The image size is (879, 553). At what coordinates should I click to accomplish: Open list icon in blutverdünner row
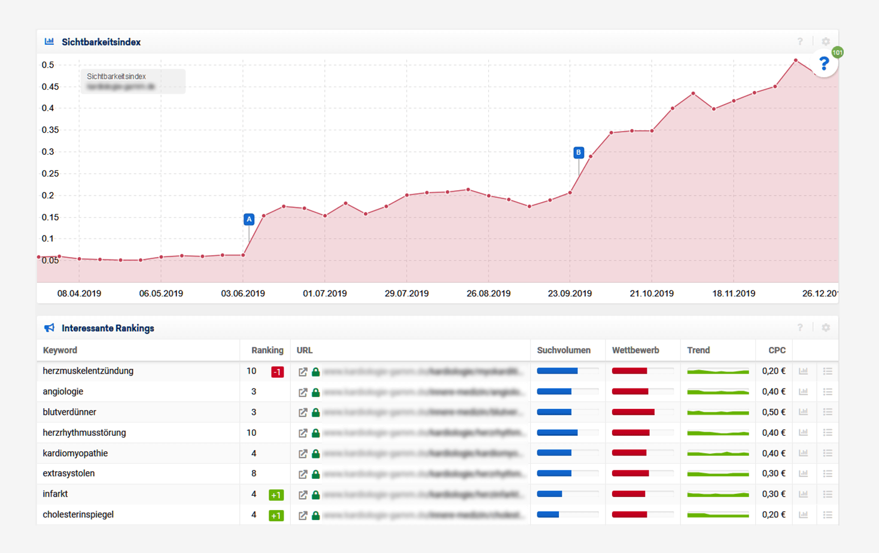[x=828, y=412]
